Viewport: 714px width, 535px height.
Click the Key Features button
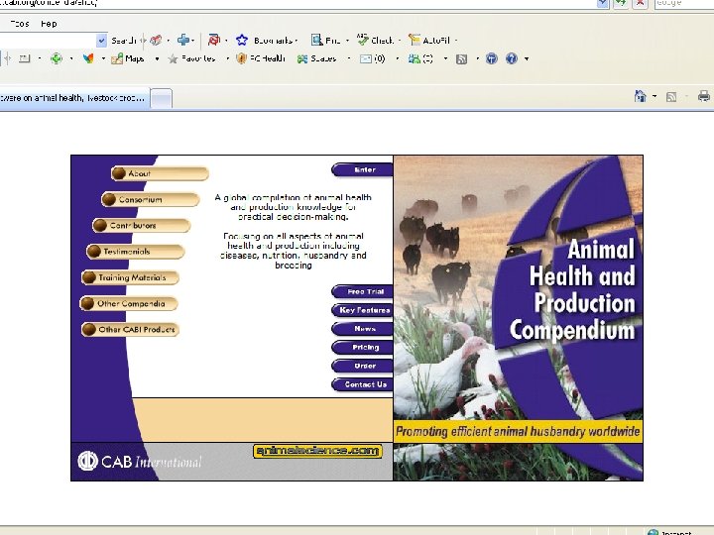(363, 310)
